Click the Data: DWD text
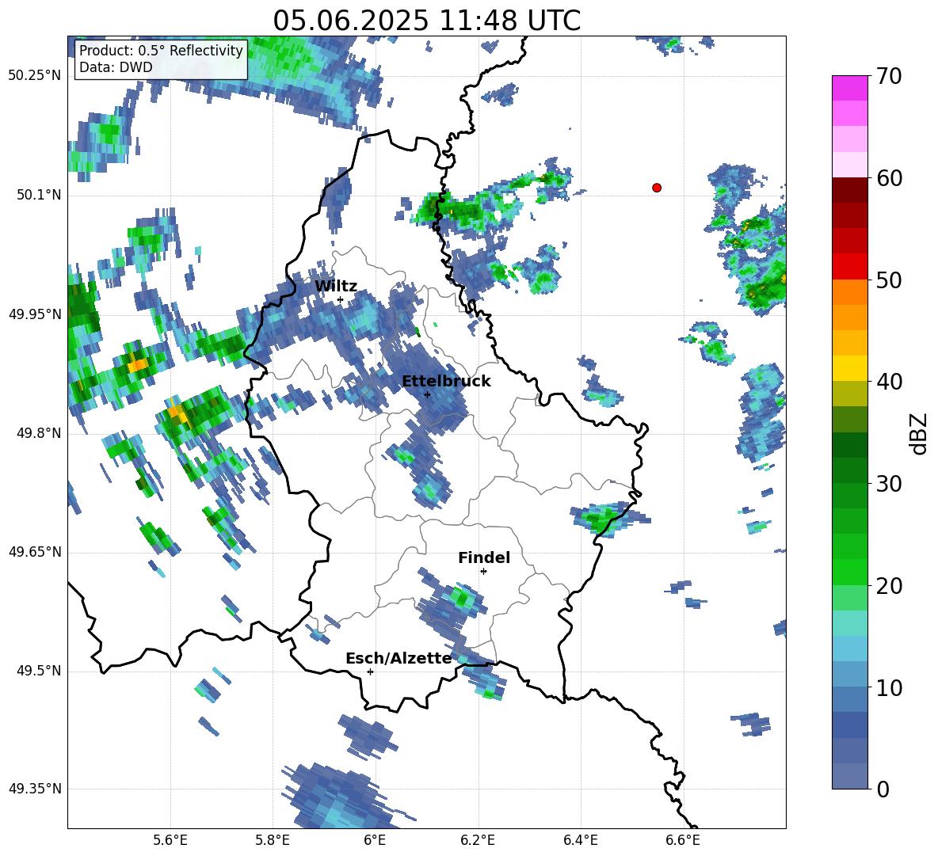Image resolution: width=938 pixels, height=856 pixels. click(116, 67)
